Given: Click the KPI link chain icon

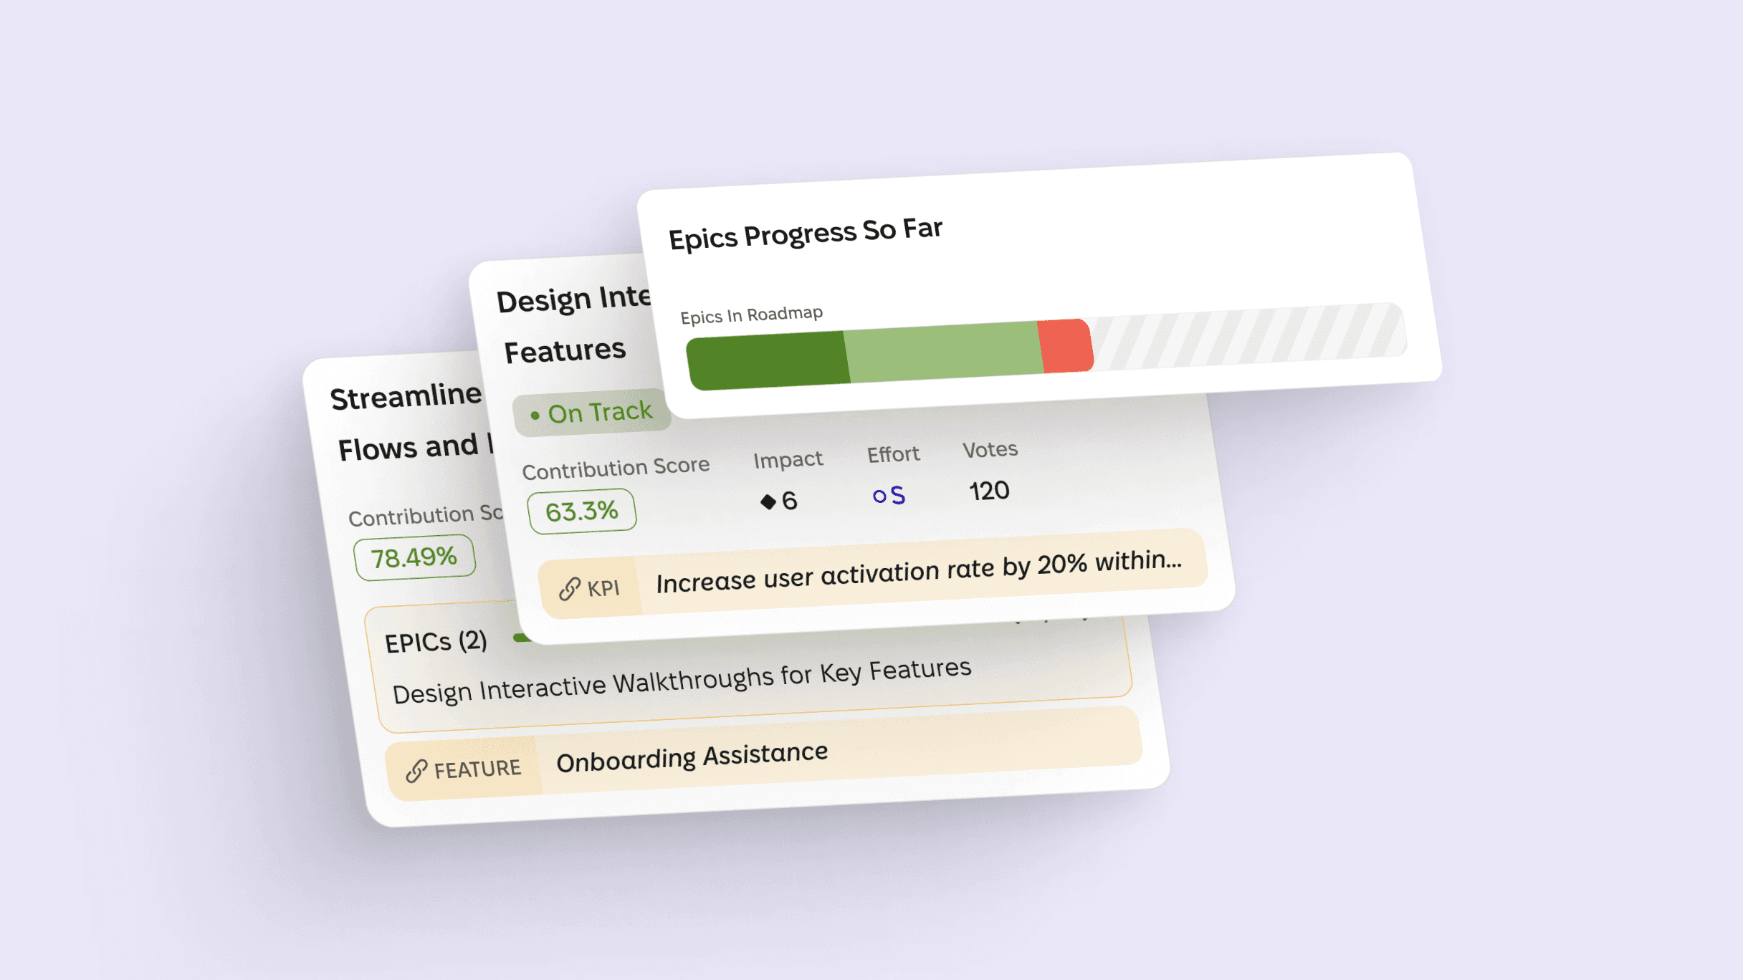Looking at the screenshot, I should [569, 590].
